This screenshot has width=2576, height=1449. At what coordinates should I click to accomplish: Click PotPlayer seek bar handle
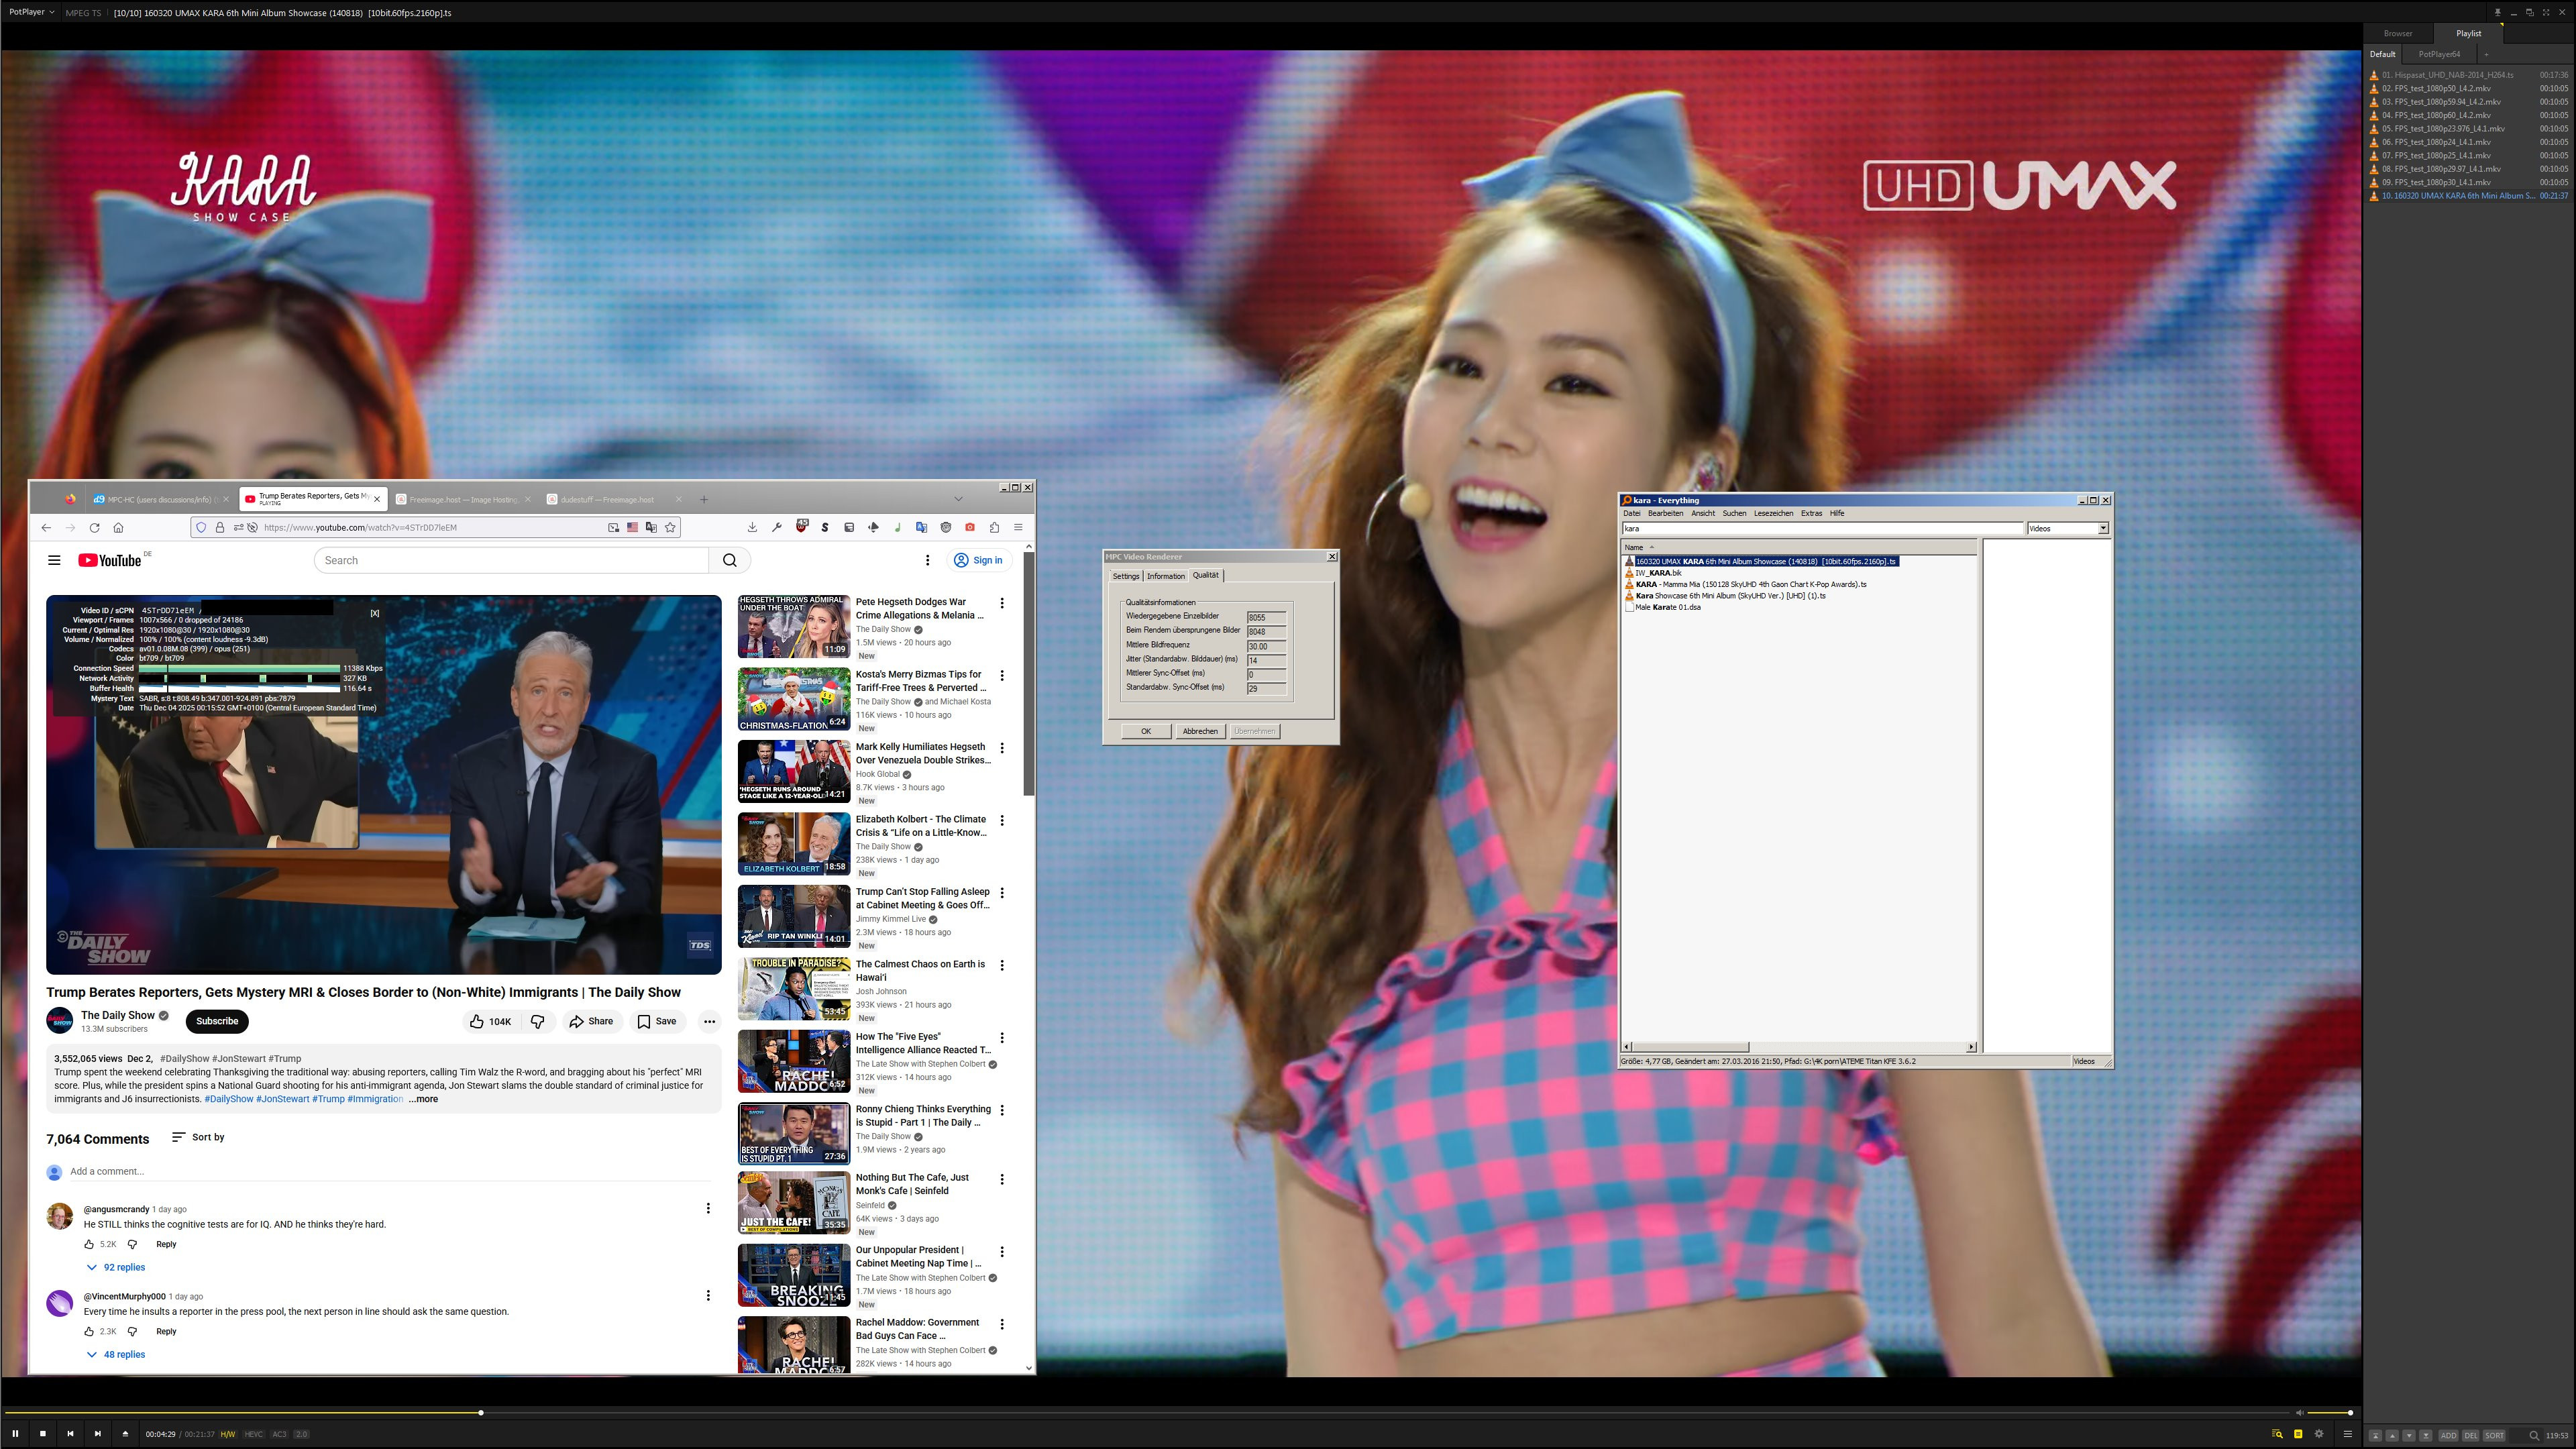[x=481, y=1413]
